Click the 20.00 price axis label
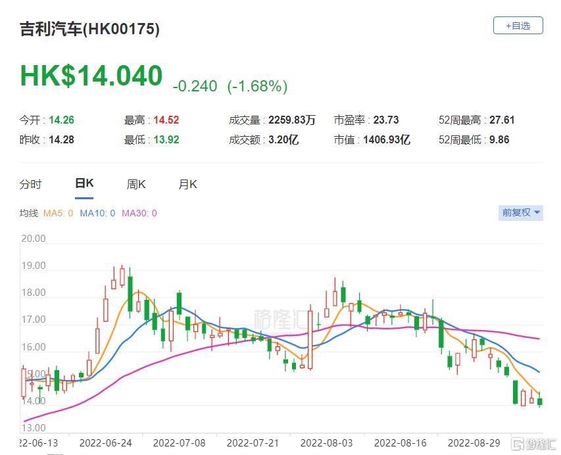Screen dimensions: 561x455 [34, 239]
